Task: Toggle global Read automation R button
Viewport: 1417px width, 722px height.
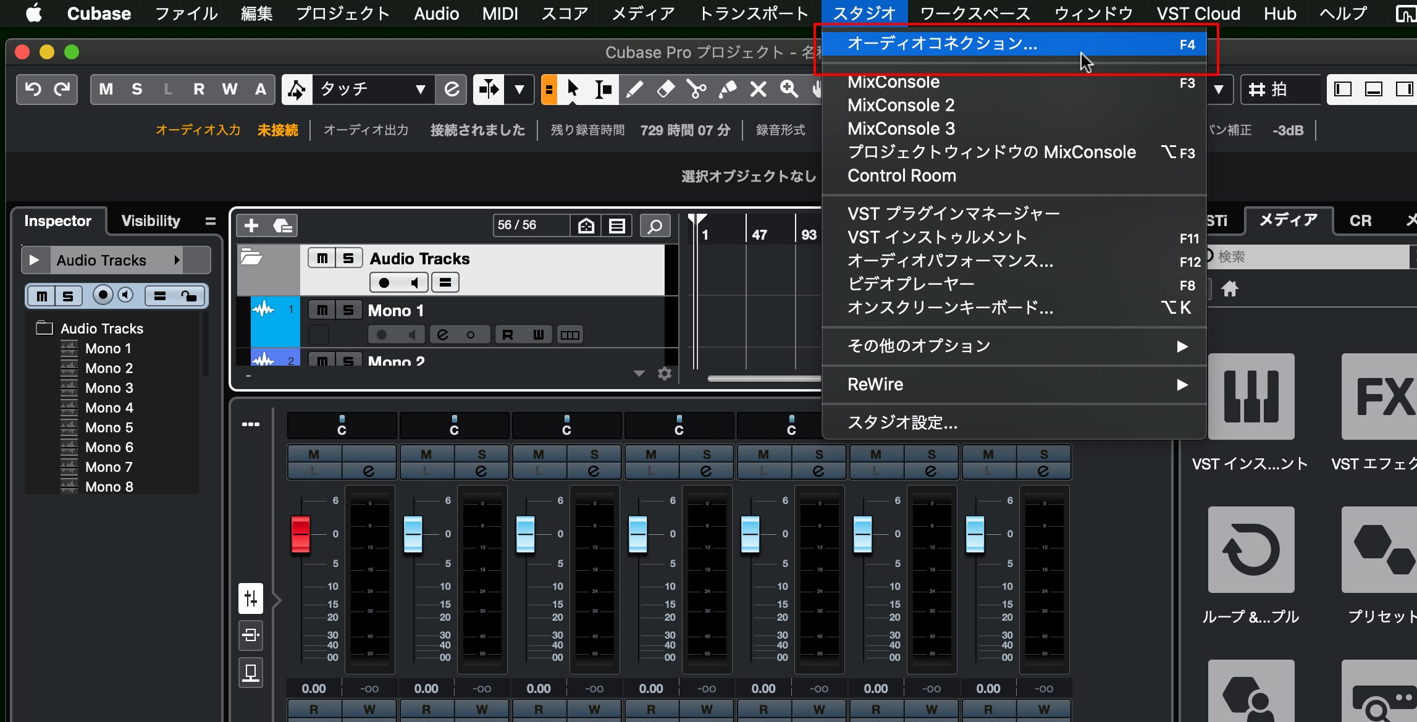Action: coord(198,90)
